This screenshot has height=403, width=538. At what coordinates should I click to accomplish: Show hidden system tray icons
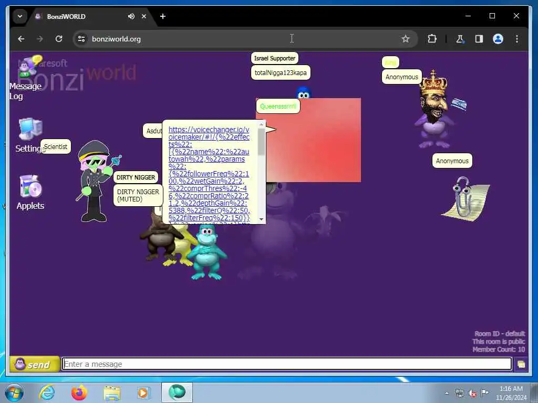tap(447, 394)
